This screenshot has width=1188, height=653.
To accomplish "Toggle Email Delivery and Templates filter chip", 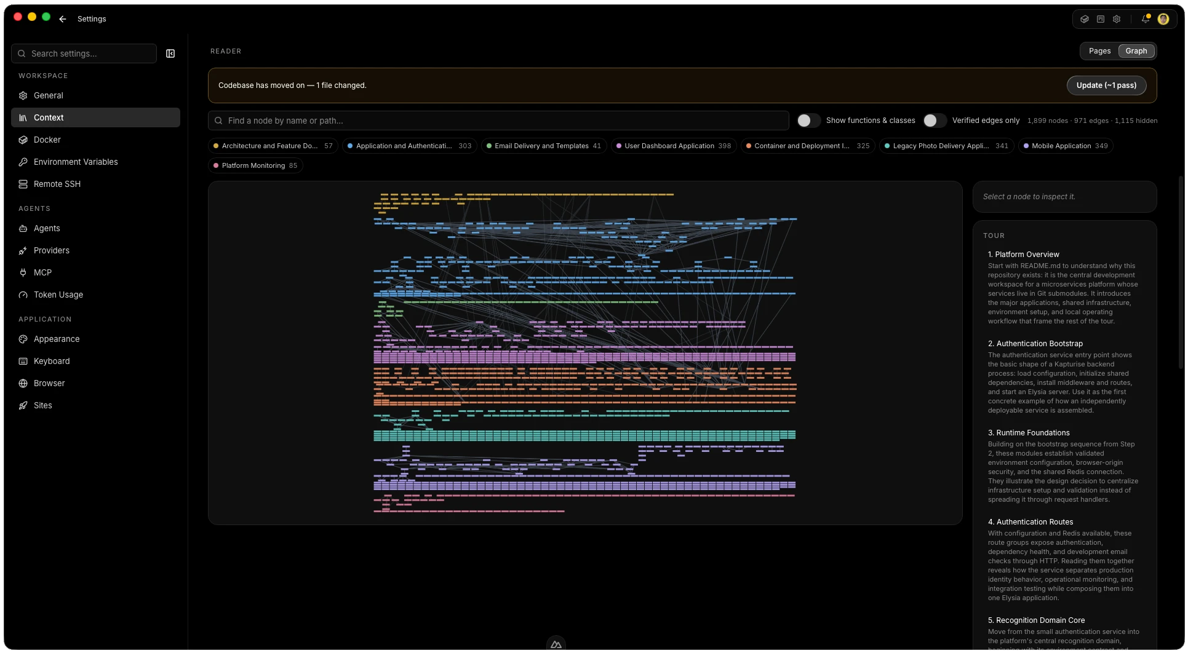I will tap(544, 146).
